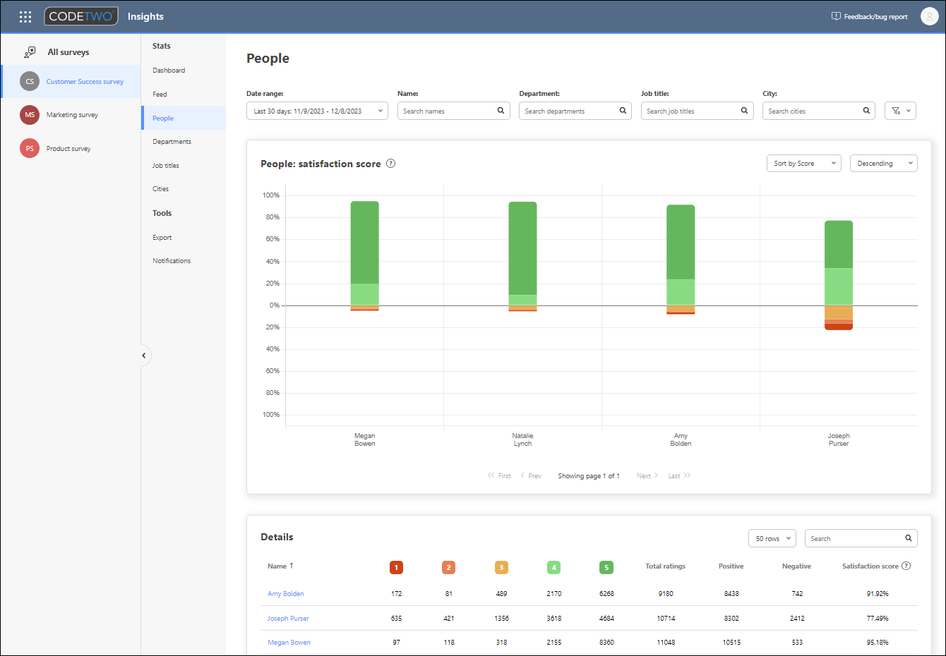
Task: Click the All surveys icon
Action: click(x=30, y=52)
